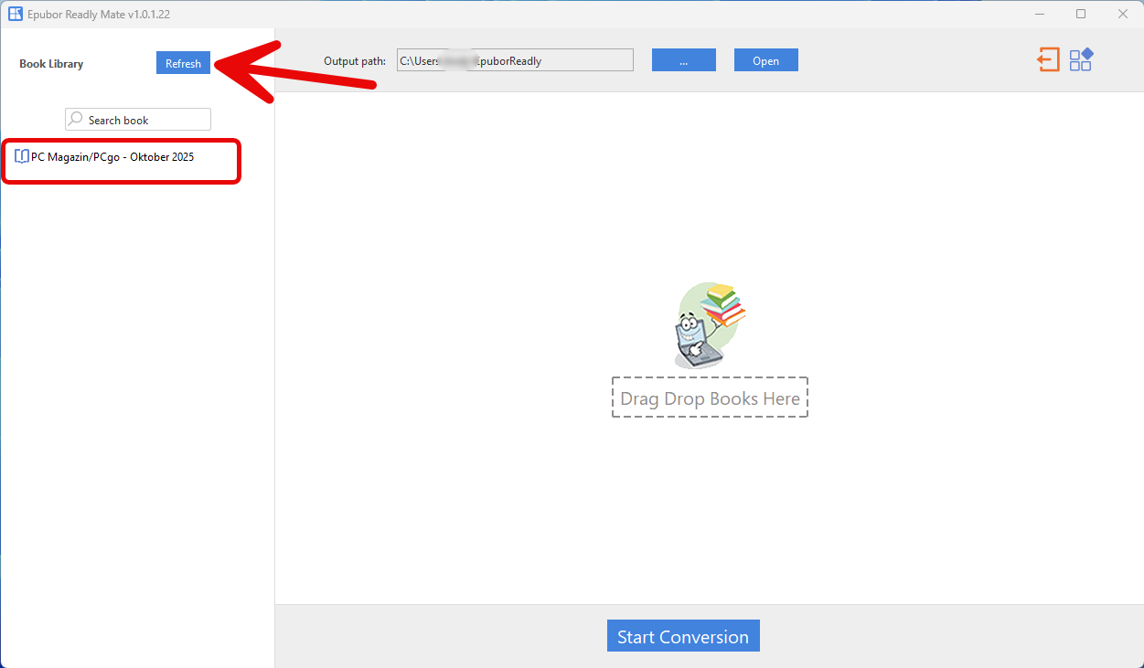This screenshot has width=1144, height=668.
Task: Maximize the Epubor Readly Mate window
Action: click(1081, 14)
